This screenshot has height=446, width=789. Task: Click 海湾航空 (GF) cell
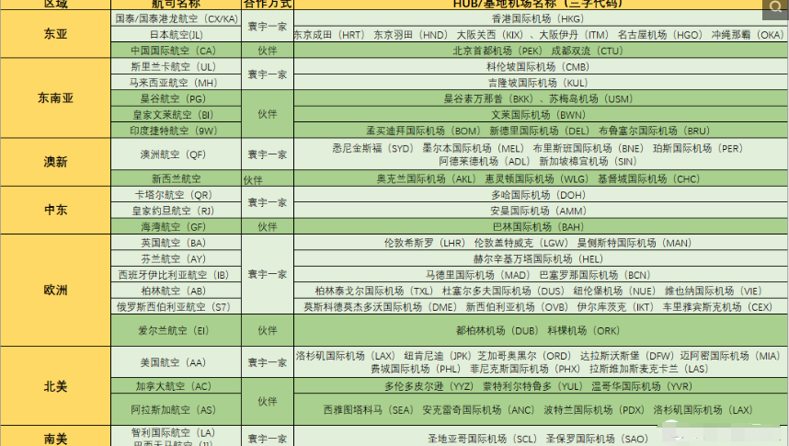177,226
